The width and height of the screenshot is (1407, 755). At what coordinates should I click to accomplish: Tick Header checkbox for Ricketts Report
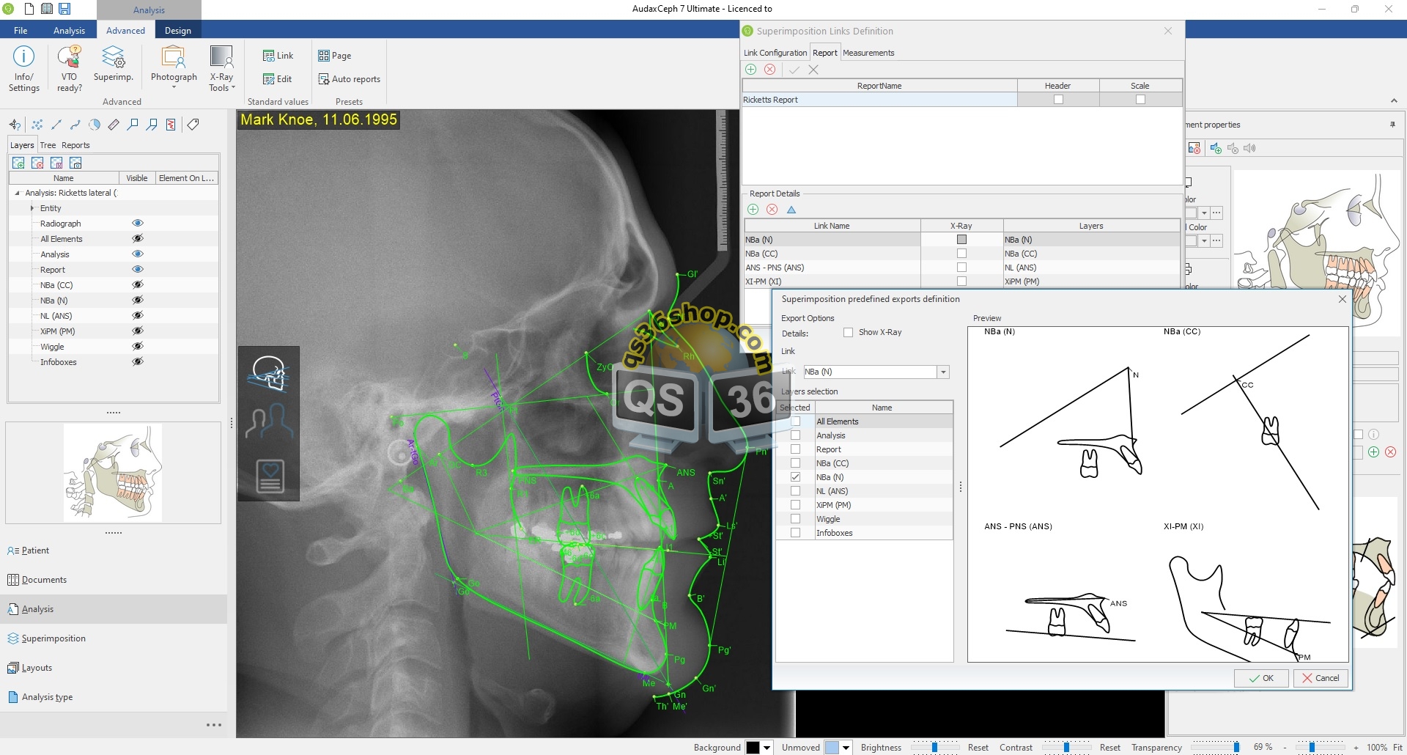coord(1057,100)
